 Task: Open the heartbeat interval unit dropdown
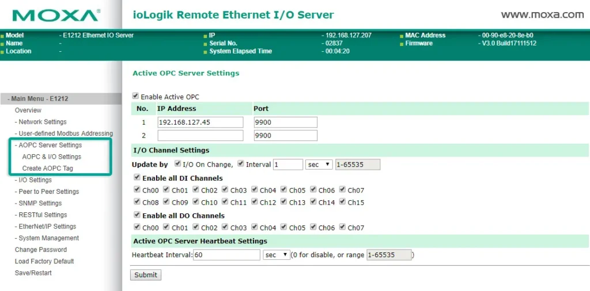pyautogui.click(x=277, y=255)
